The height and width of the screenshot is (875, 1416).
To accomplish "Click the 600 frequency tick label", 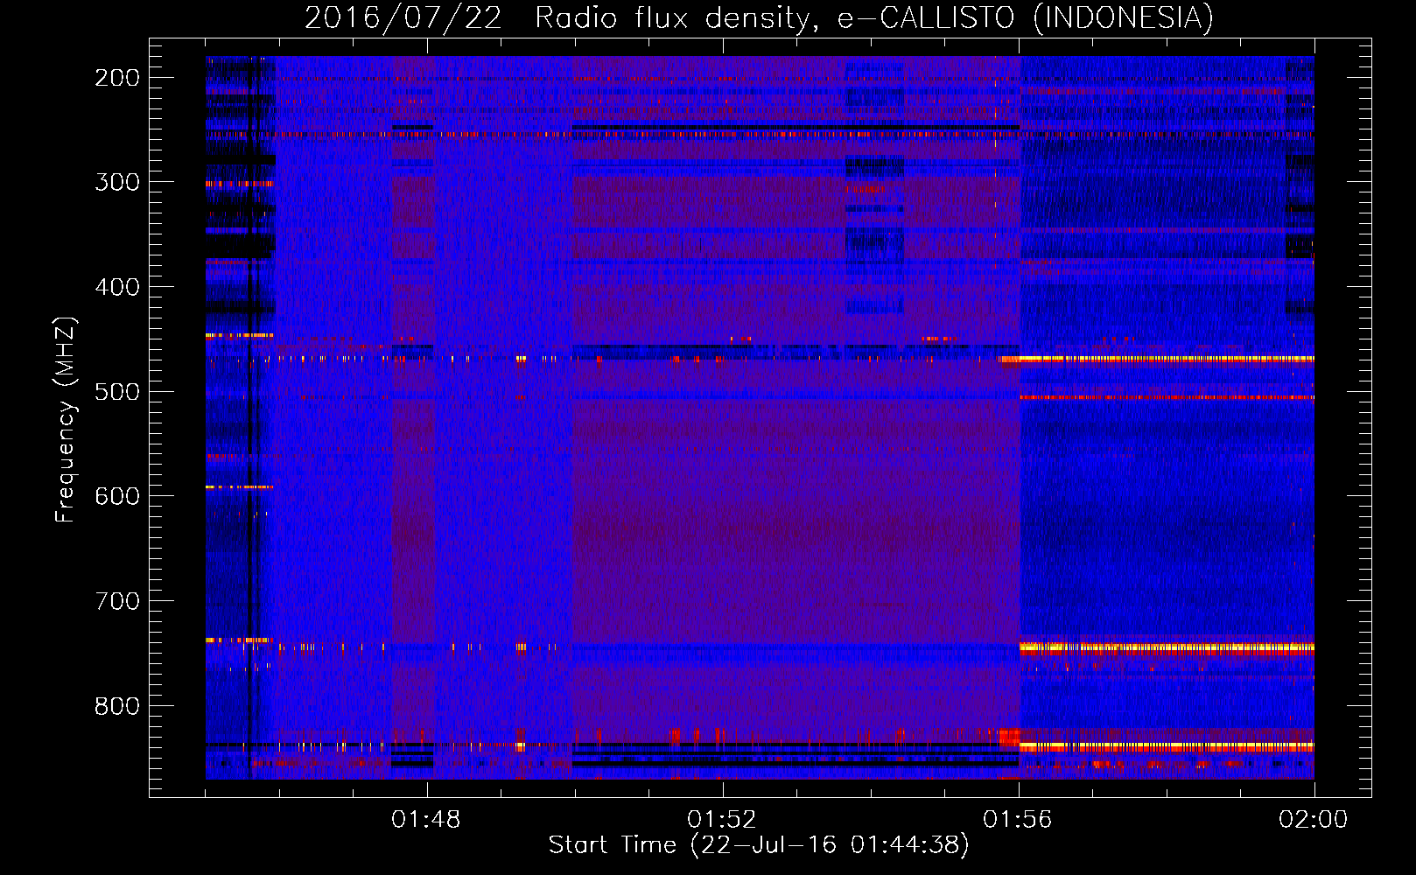I will 117,496.
